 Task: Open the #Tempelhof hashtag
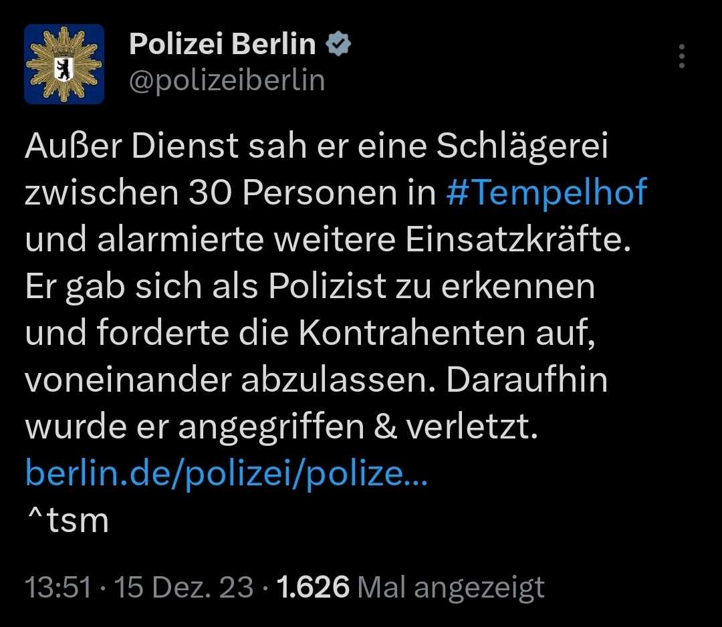(x=546, y=193)
